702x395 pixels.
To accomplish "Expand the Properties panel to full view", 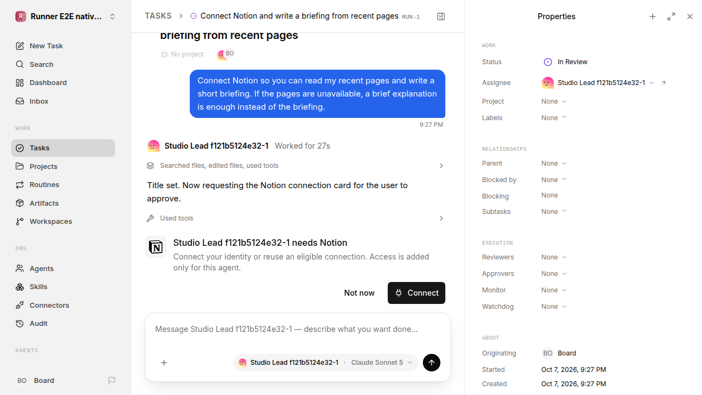I will 671,16.
